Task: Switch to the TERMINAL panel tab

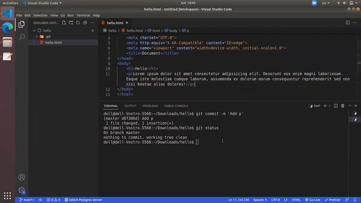Action: click(111, 106)
